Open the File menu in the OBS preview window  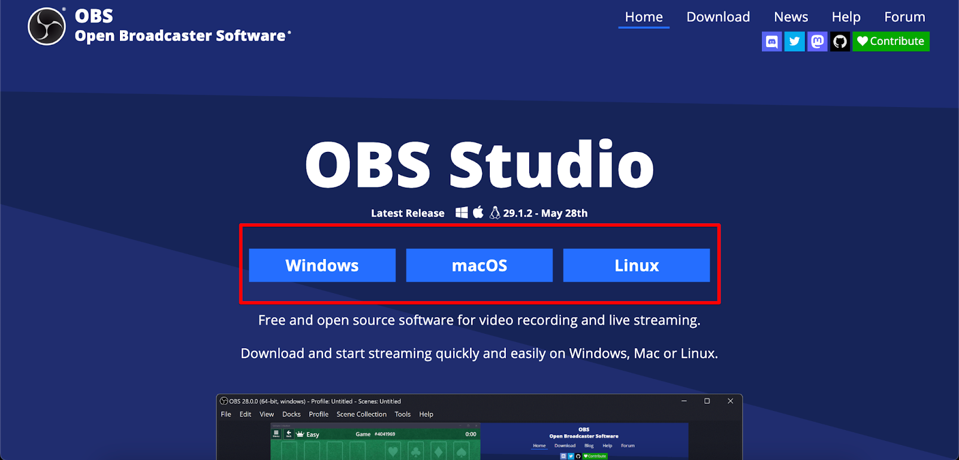[226, 414]
